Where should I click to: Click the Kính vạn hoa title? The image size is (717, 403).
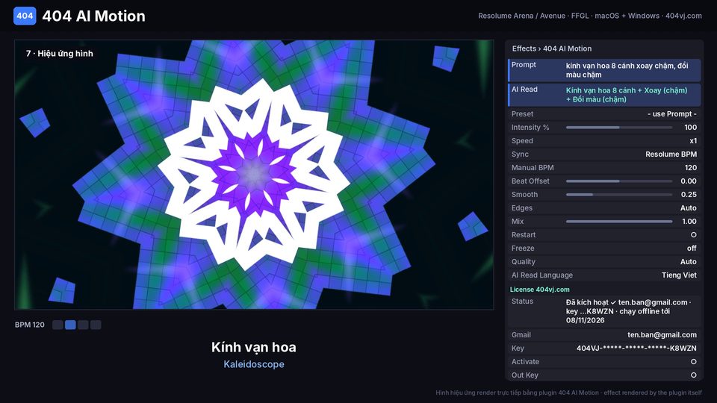click(x=254, y=347)
